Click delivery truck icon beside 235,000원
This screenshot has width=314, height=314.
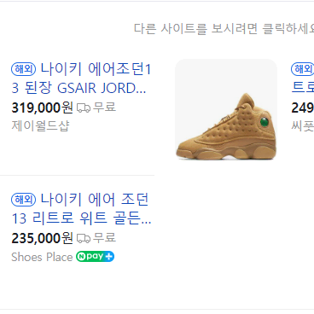tap(84, 239)
